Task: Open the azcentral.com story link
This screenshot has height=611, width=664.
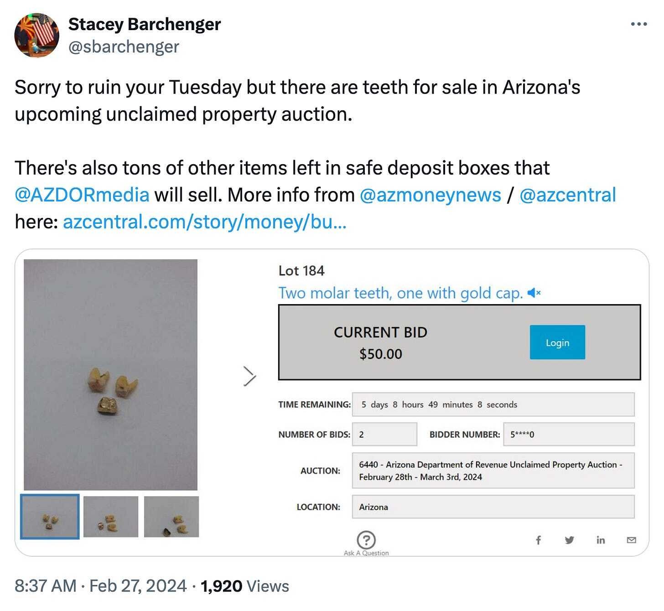Action: pyautogui.click(x=205, y=222)
